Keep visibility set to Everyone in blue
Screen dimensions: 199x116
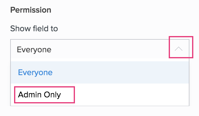coord(35,72)
